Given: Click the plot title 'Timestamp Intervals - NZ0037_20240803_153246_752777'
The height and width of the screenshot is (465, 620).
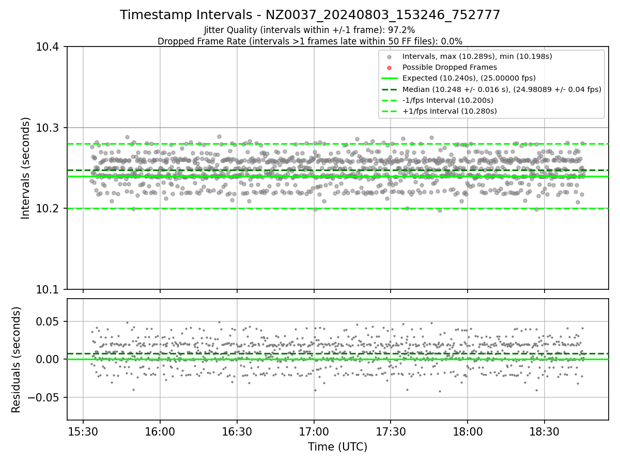Looking at the screenshot, I should click(310, 15).
